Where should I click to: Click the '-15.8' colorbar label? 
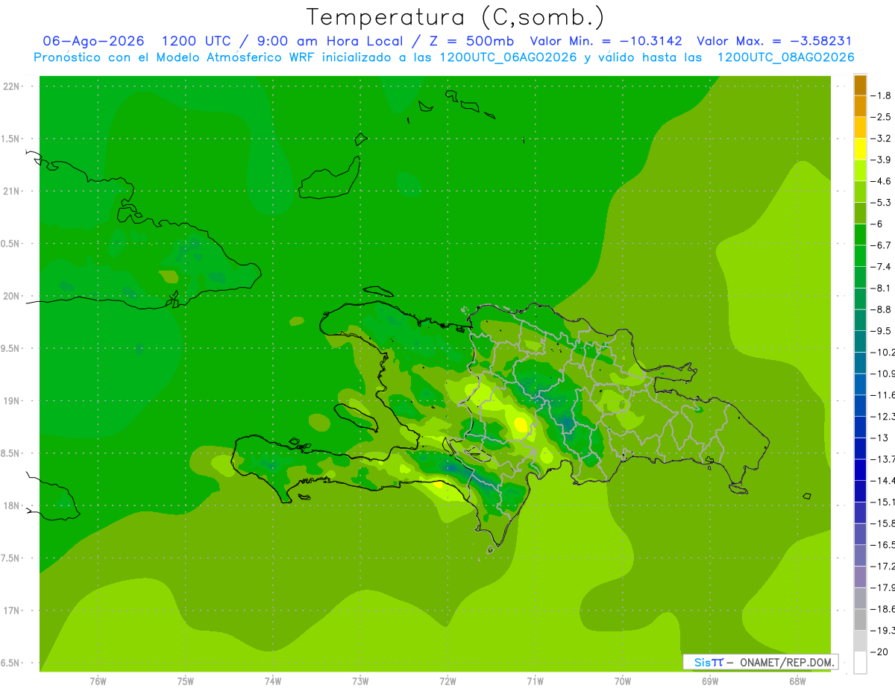882,523
